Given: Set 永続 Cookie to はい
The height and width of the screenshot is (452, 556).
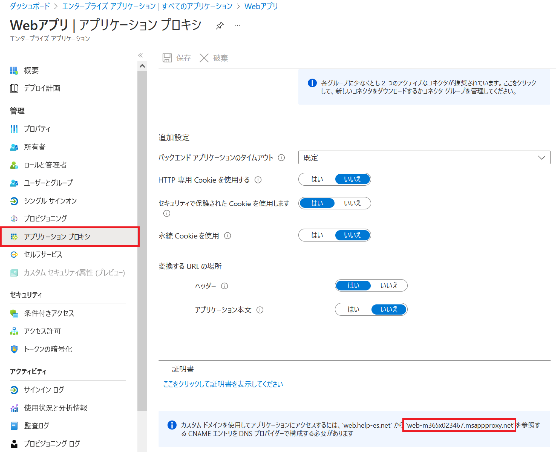Looking at the screenshot, I should pos(317,235).
